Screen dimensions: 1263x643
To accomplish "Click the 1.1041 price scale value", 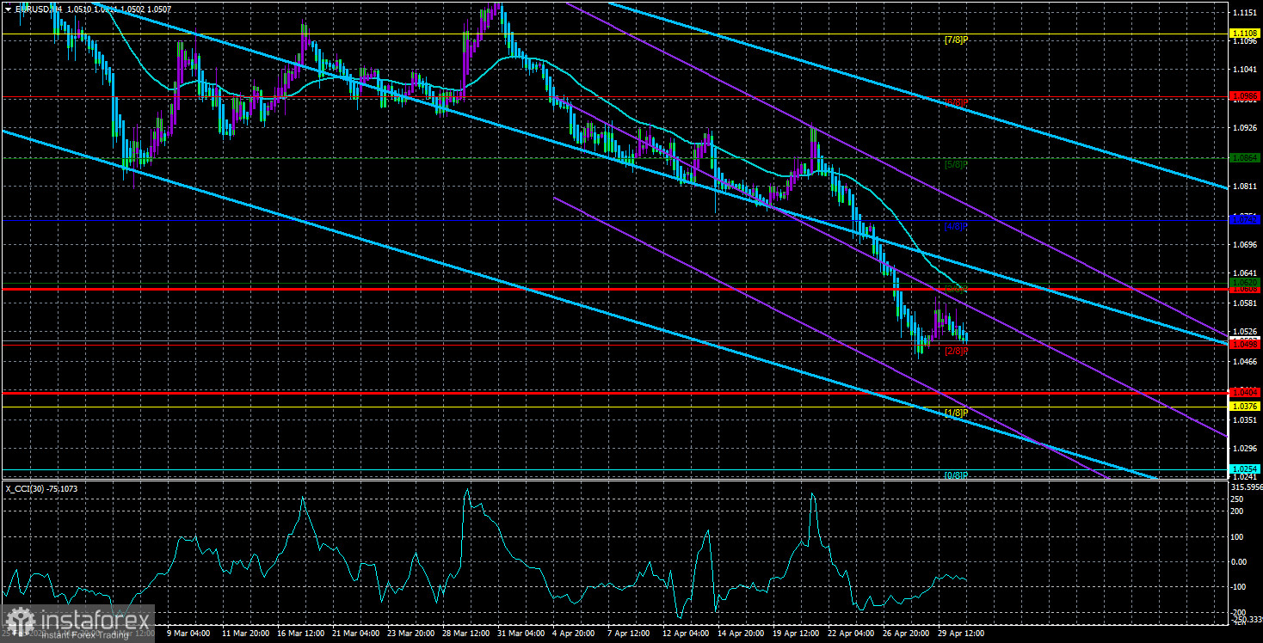I will (1245, 69).
